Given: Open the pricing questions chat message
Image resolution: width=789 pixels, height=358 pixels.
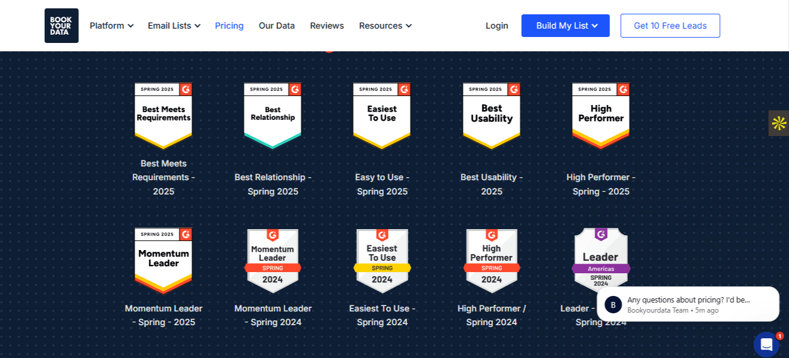Looking at the screenshot, I should coord(688,304).
